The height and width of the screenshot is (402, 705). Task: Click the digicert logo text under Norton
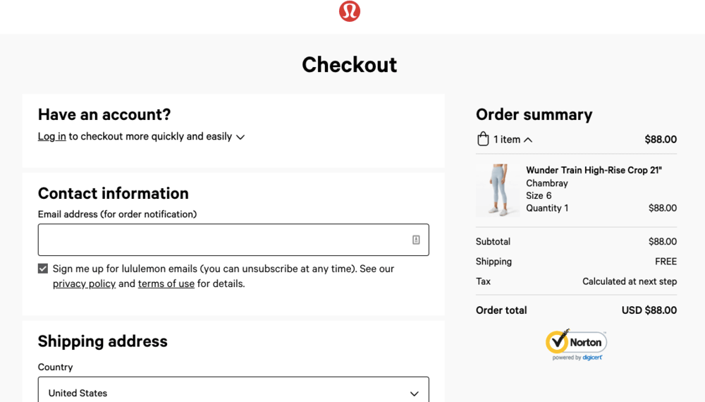tap(592, 358)
